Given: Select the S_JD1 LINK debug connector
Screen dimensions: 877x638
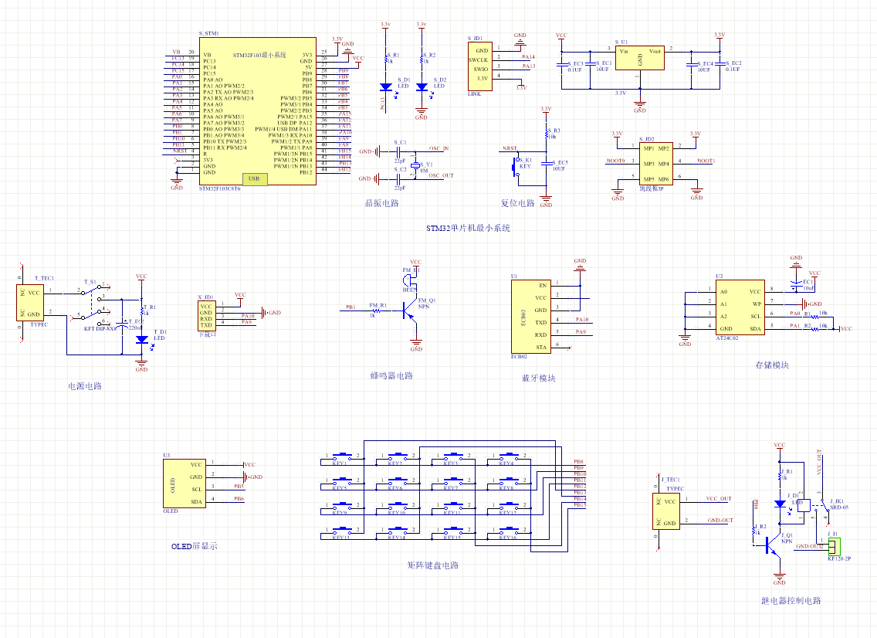Looking at the screenshot, I should tap(480, 66).
